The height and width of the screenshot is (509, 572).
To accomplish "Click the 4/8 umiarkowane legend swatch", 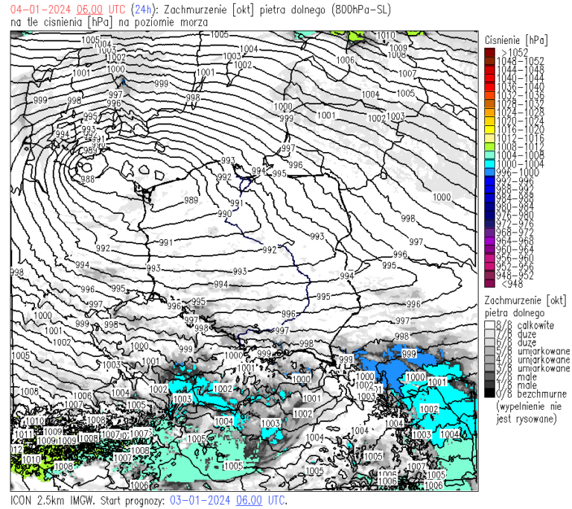I will [x=489, y=359].
